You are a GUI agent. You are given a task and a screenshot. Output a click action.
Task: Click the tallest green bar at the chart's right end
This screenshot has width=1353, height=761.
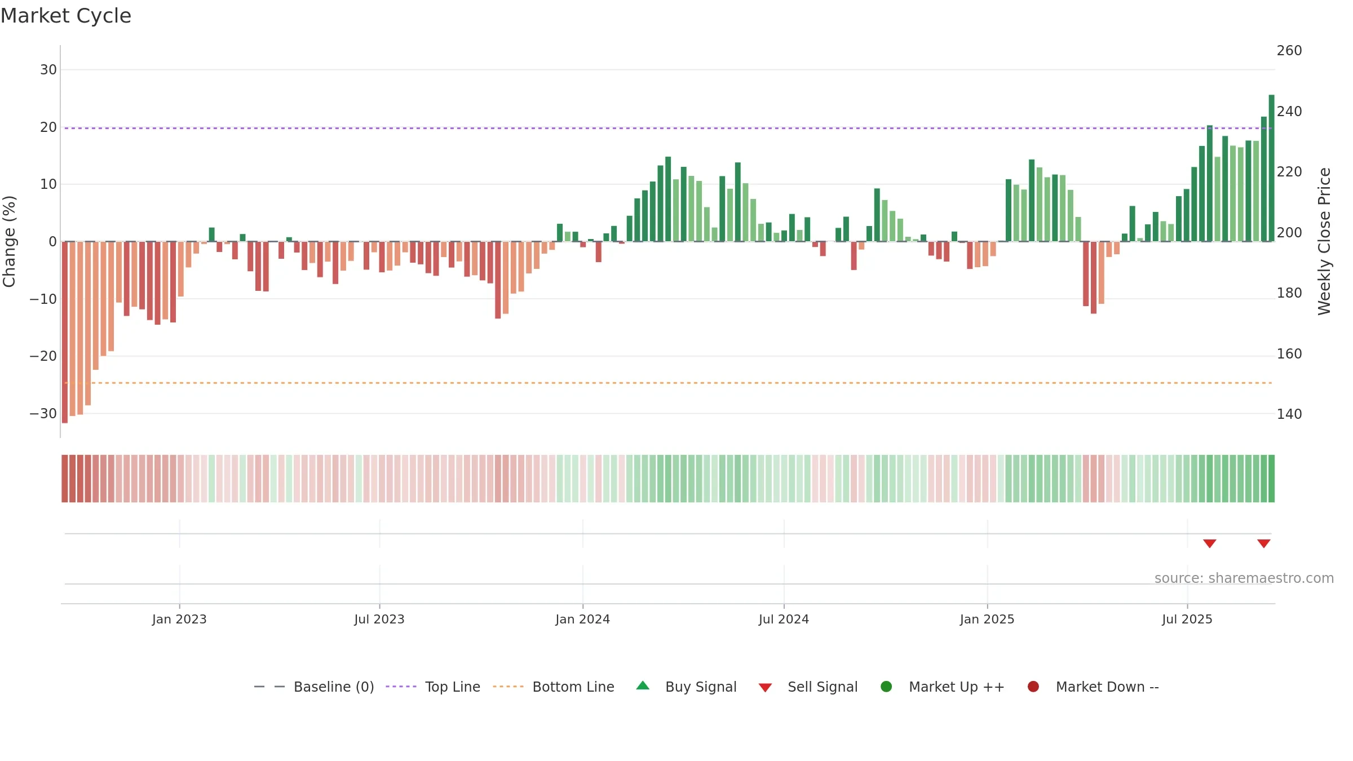point(1271,168)
